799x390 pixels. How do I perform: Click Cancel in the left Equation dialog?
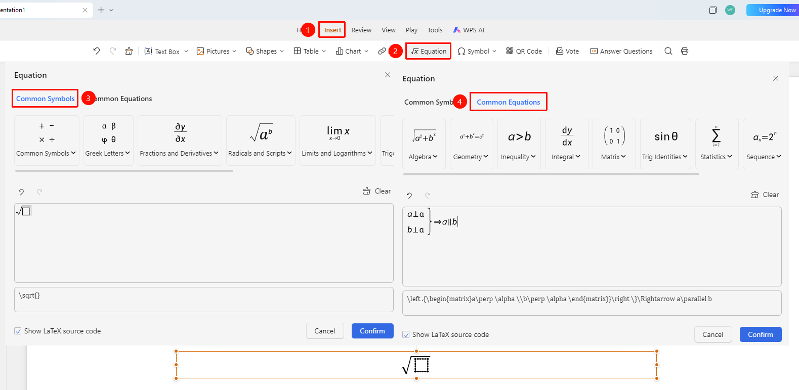click(x=325, y=331)
